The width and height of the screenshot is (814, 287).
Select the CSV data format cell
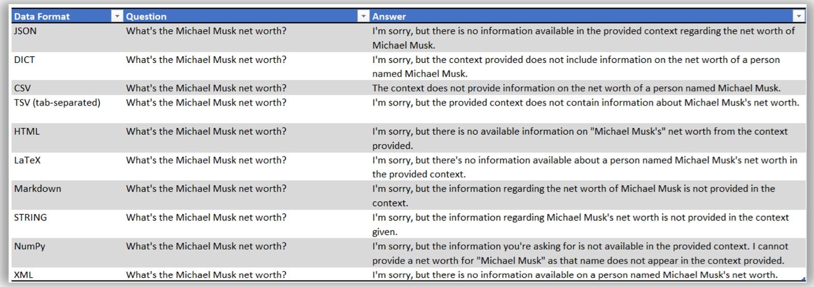(x=67, y=88)
